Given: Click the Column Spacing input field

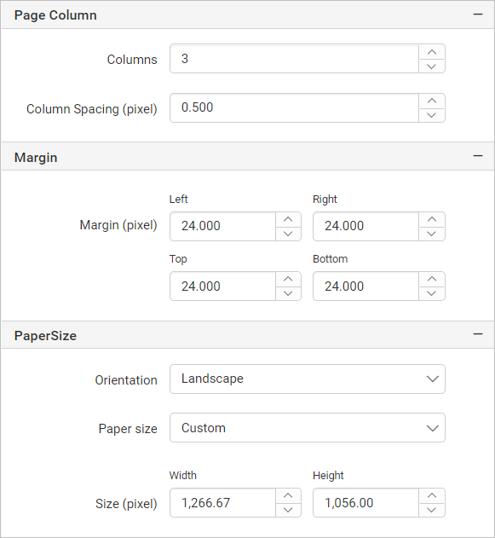Looking at the screenshot, I should [x=295, y=107].
